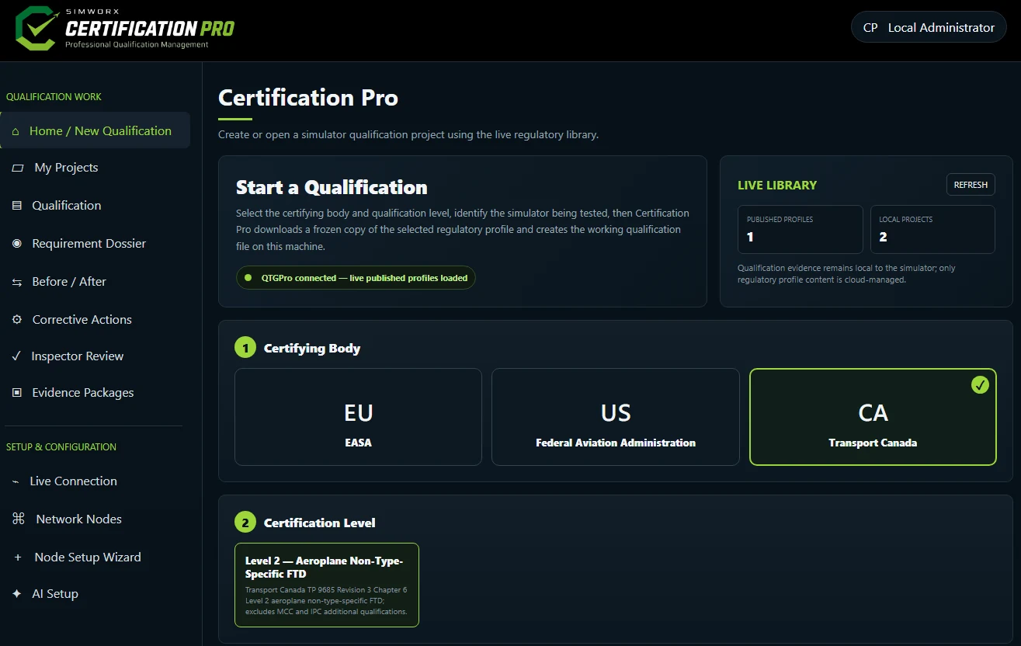Click the CP avatar initials in the header
Screen dimensions: 1021x646
click(x=870, y=27)
